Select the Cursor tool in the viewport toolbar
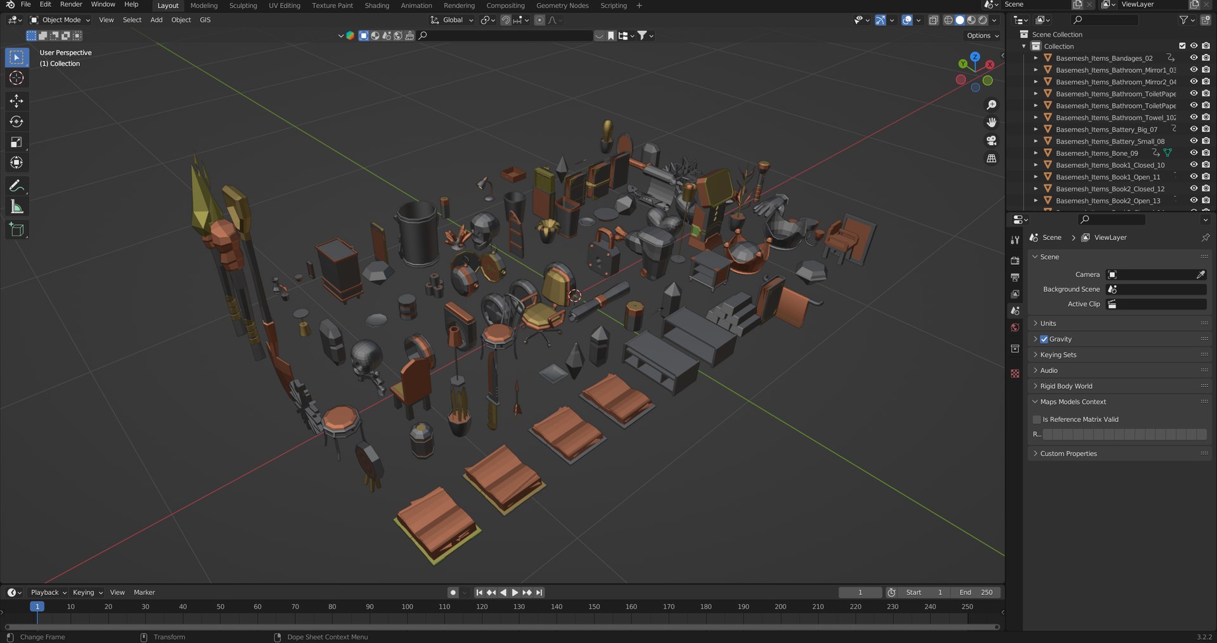The image size is (1217, 643). coord(16,78)
